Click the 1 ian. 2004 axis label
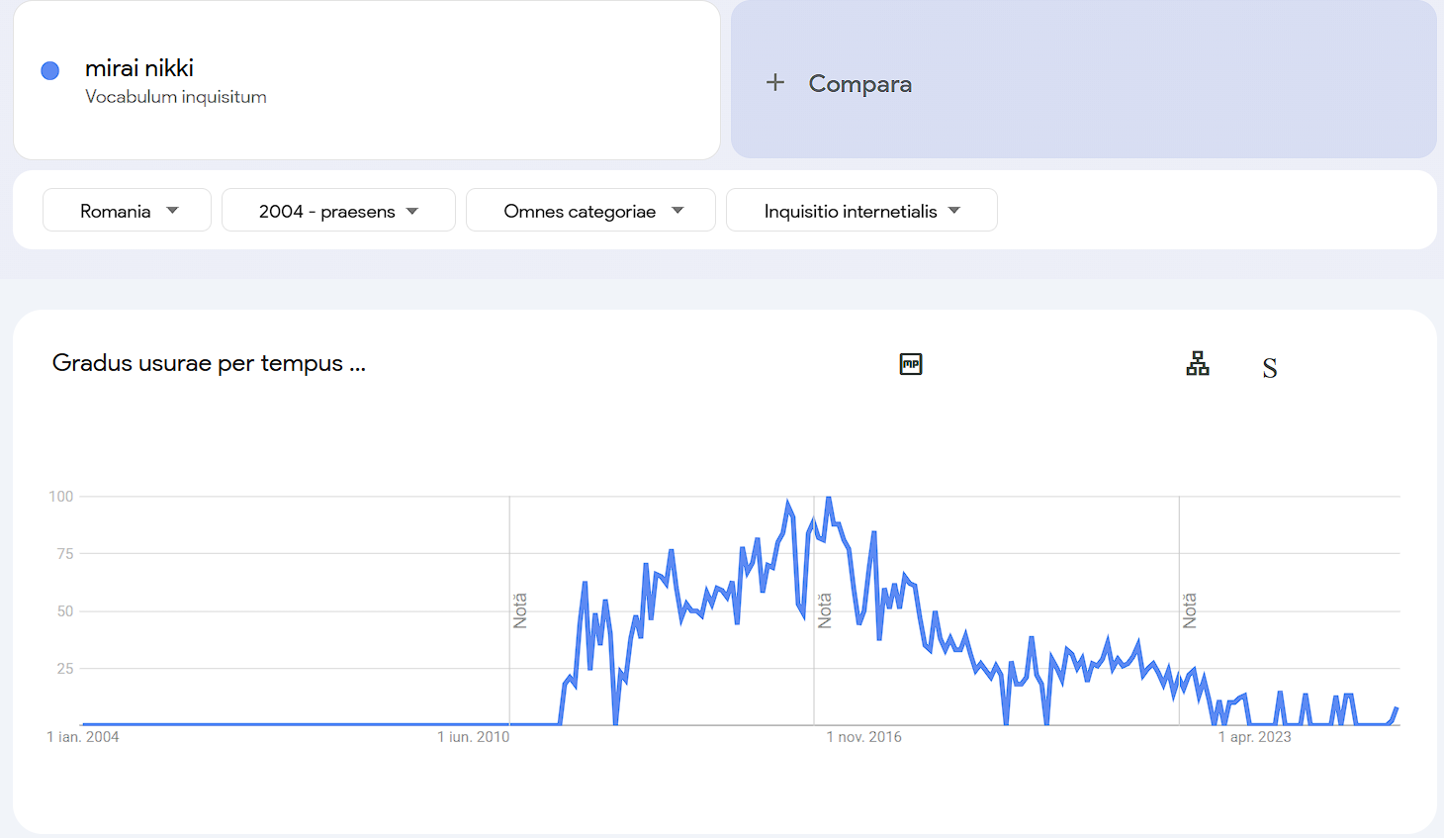Image resolution: width=1444 pixels, height=838 pixels. coord(83,737)
